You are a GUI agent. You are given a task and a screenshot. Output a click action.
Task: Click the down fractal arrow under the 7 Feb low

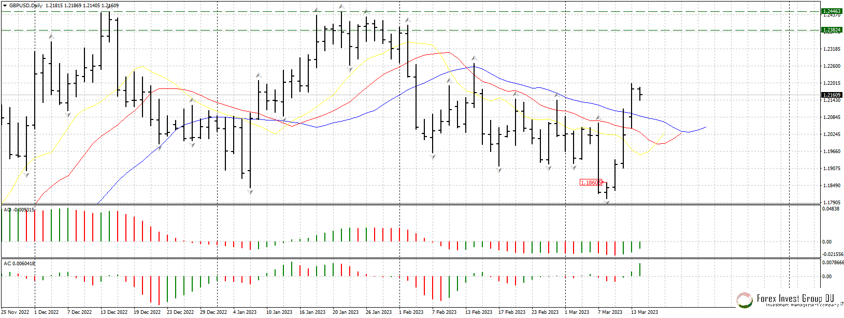[x=433, y=156]
